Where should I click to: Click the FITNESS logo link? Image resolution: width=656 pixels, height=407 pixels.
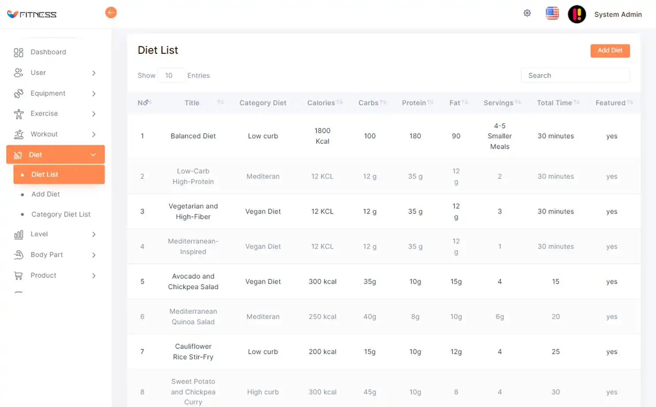coord(32,15)
